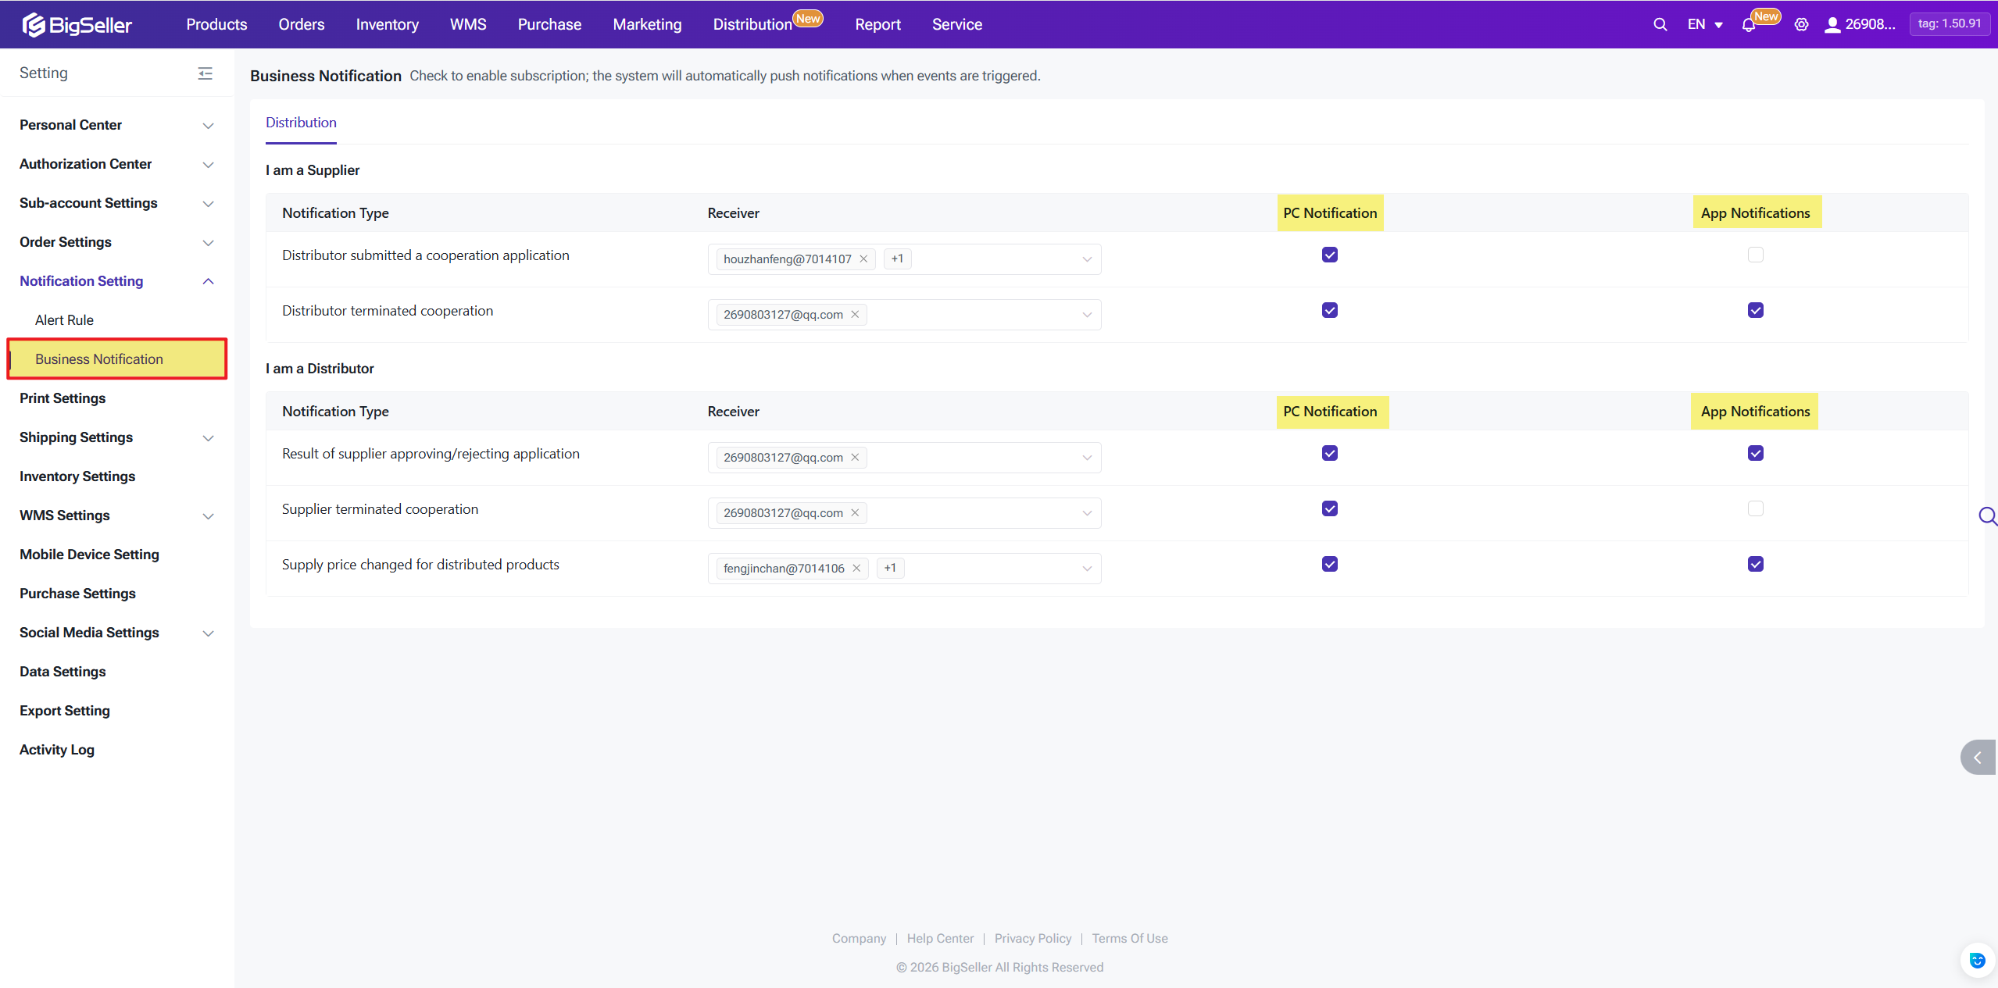Uncheck PC notification for Distributor terminated cooperation
This screenshot has height=988, width=1998.
[x=1329, y=310]
